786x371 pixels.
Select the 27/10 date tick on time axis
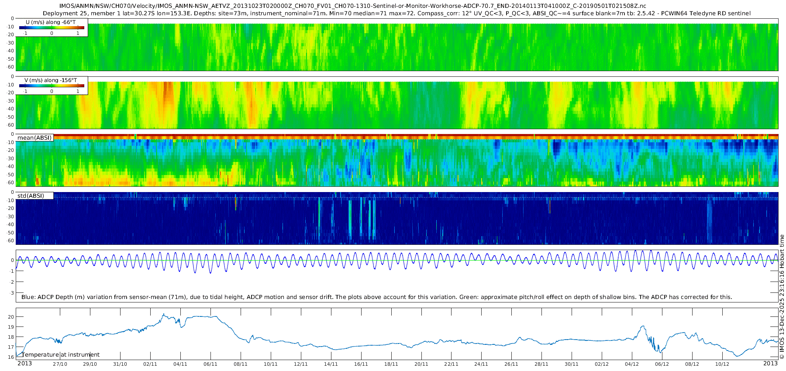[x=60, y=364]
